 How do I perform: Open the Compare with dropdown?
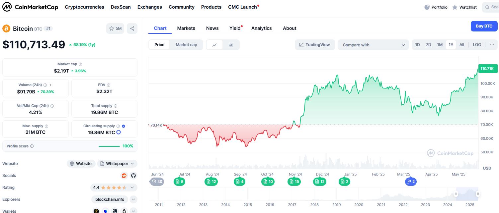pos(373,45)
